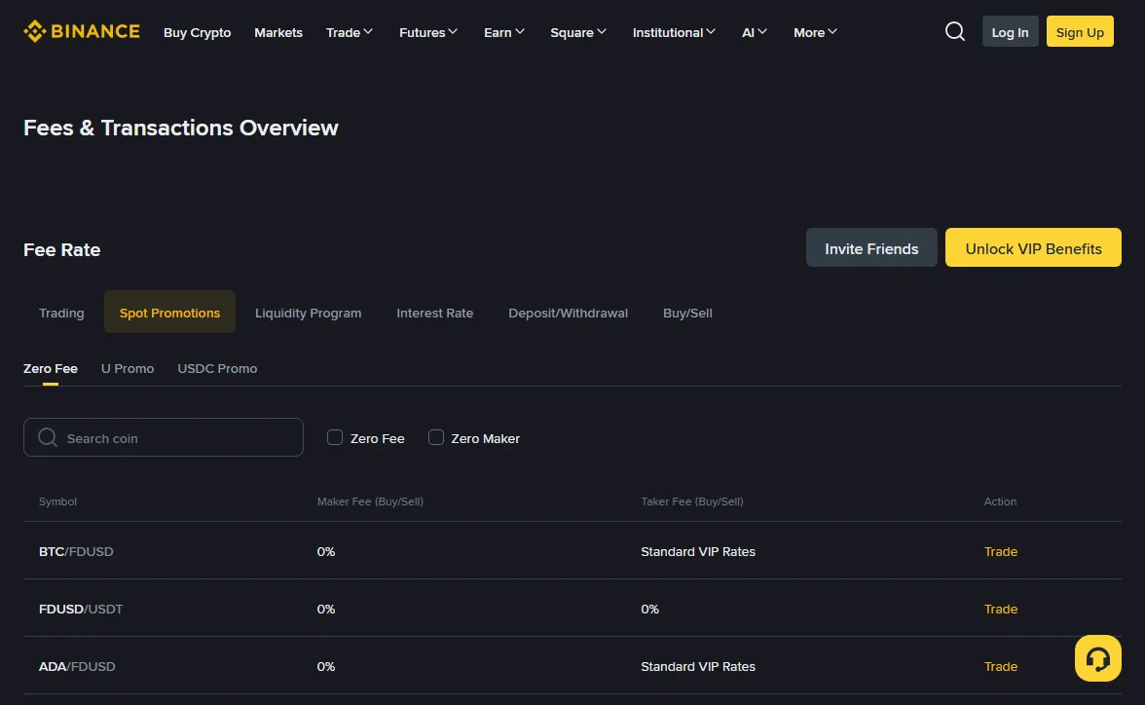Open Buy Crypto in the top nav

[197, 32]
